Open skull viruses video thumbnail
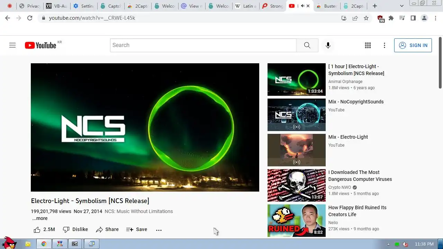 (297, 185)
